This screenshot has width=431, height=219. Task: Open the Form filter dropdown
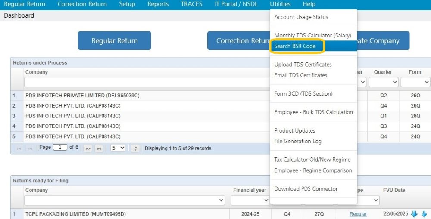coord(415,82)
